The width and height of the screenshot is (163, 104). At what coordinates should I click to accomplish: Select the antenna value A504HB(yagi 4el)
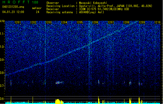point(91,12)
